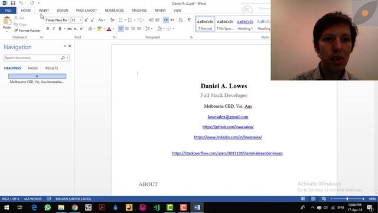Show PAGES in the Navigation pane
The image size is (378, 213).
click(x=33, y=68)
